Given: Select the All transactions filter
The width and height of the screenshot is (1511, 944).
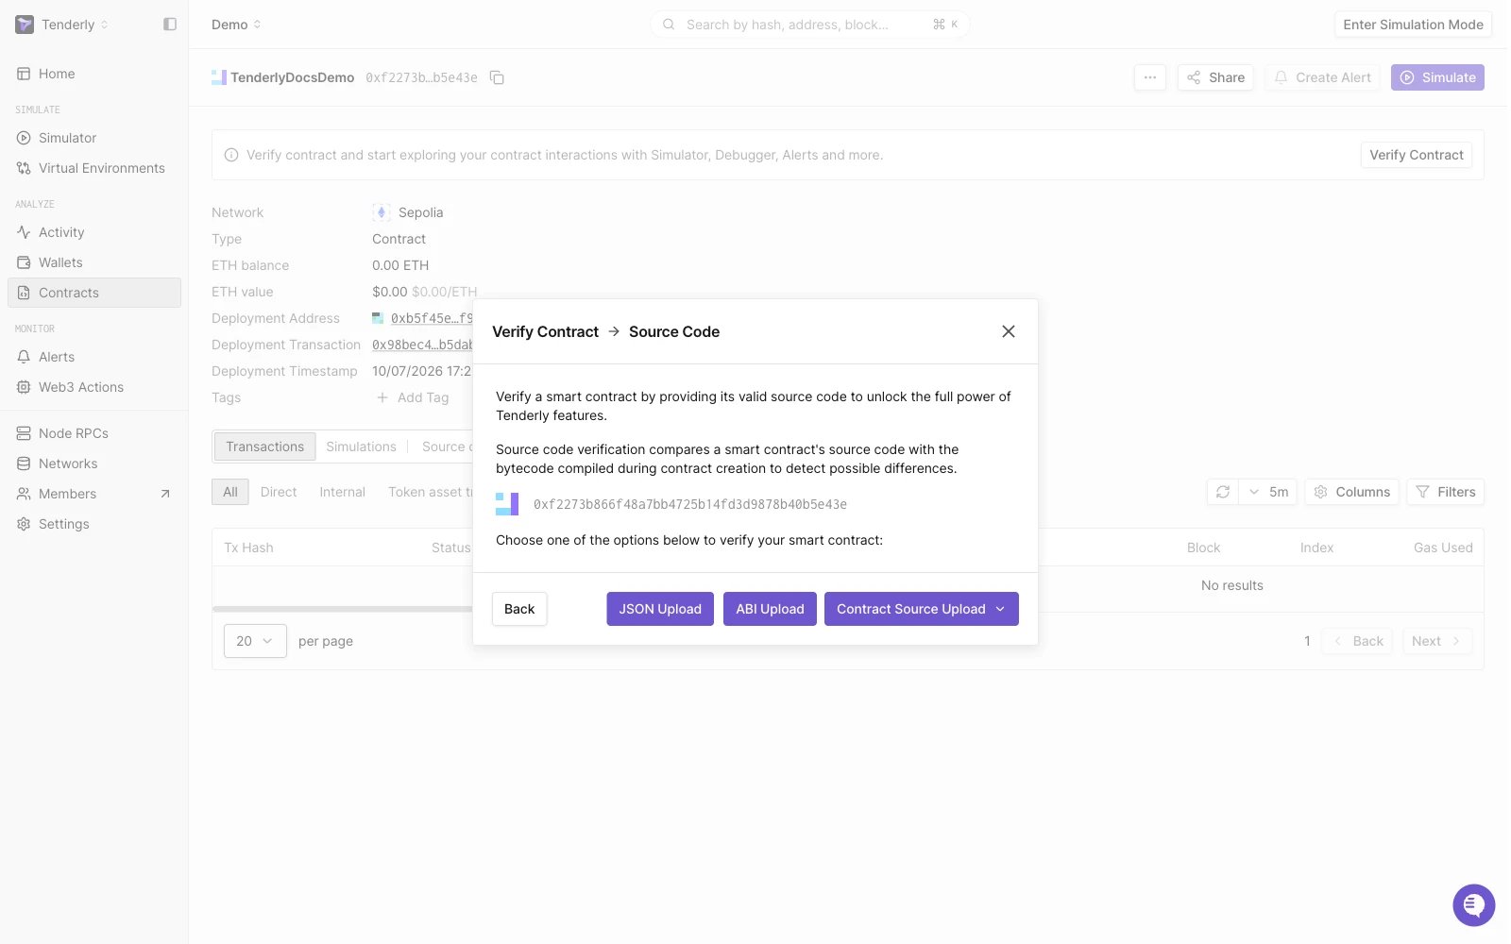Looking at the screenshot, I should click(x=230, y=492).
